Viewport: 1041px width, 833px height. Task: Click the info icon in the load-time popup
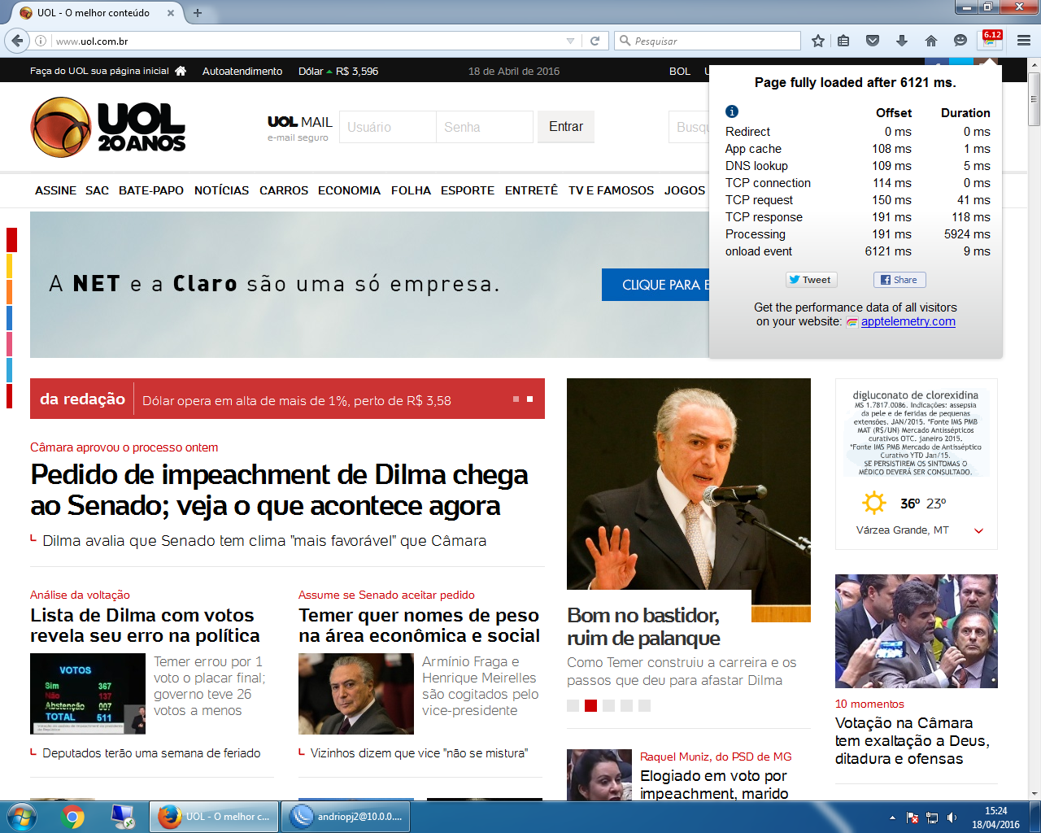pos(732,111)
